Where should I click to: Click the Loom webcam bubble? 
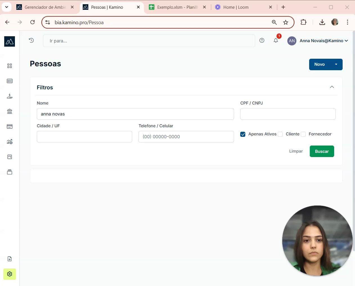pos(317,241)
